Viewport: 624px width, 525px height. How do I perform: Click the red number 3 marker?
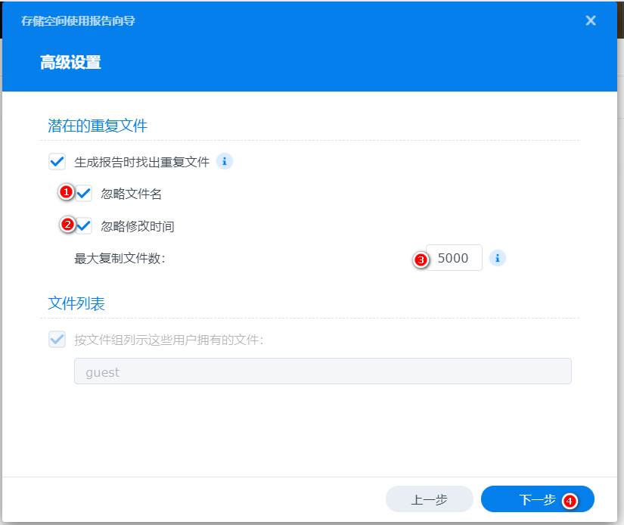(x=421, y=260)
